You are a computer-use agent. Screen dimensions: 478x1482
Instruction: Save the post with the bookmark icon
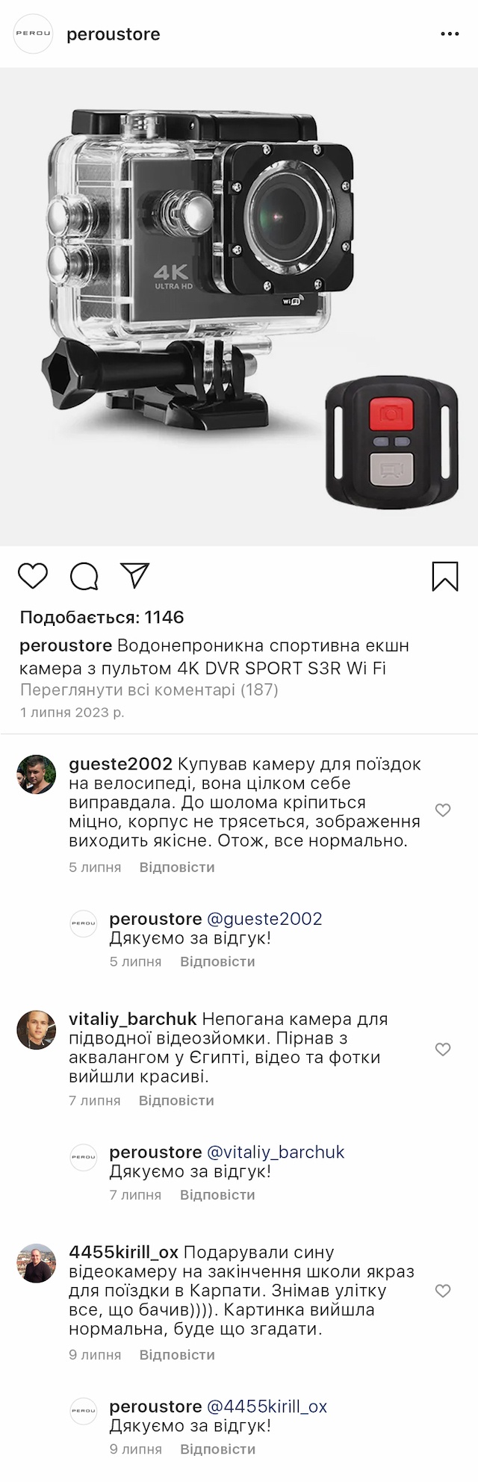coord(445,576)
